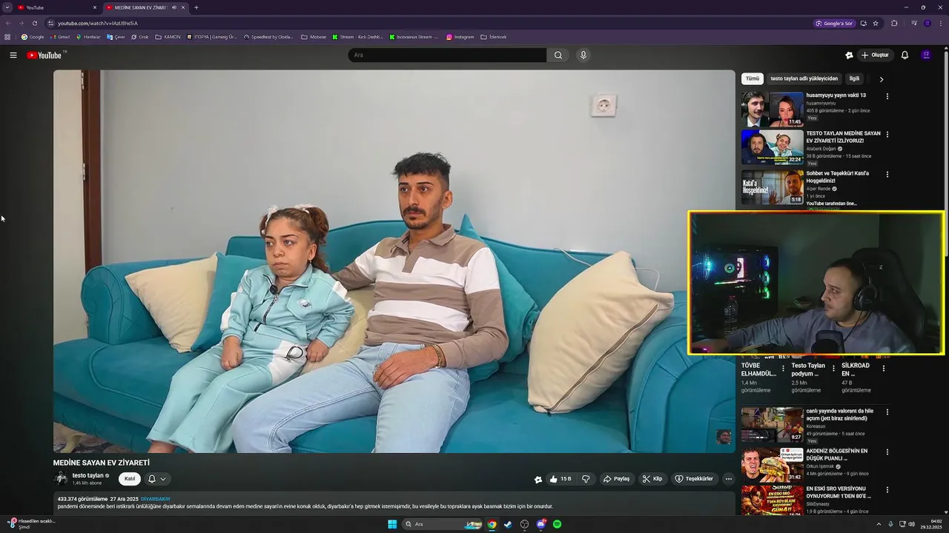Open husamyuyu yayın vakti 13 thumbnail
The image size is (949, 533).
tap(772, 109)
